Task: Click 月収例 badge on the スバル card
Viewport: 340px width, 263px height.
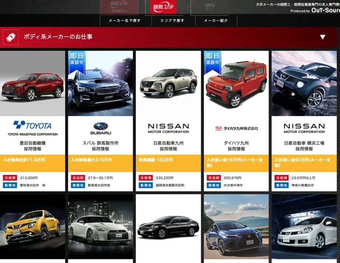Action: (x=78, y=178)
